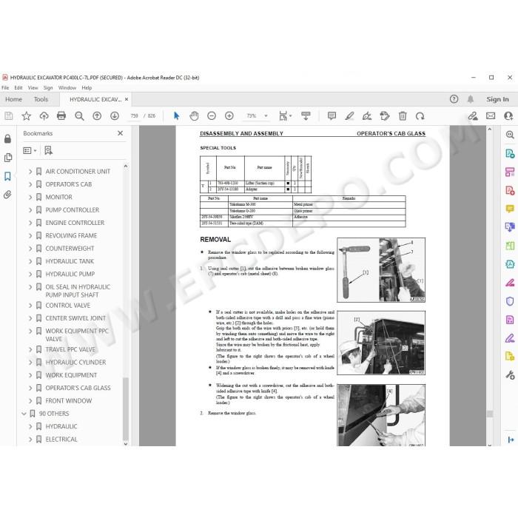Screen dimensions: 518x518
Task: Click the cloud upload icon
Action: [44, 116]
